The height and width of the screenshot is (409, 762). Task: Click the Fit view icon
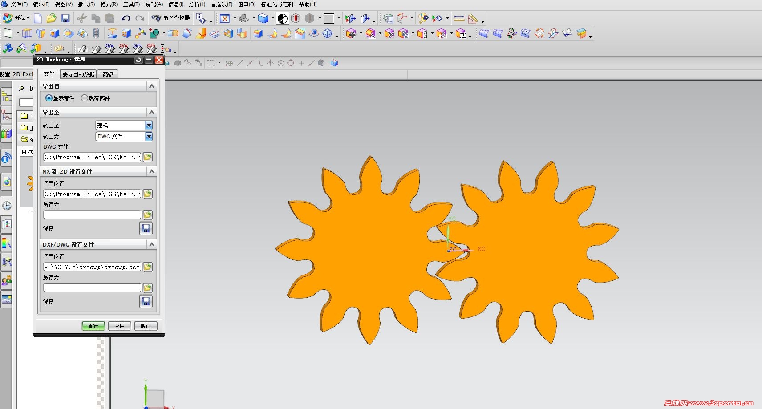pos(225,18)
